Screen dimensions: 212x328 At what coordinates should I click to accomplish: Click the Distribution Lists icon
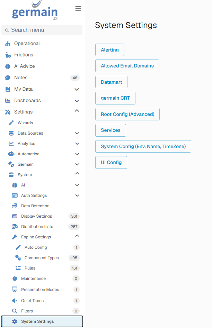tap(15, 227)
